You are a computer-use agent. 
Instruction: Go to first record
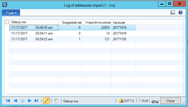[8, 101]
